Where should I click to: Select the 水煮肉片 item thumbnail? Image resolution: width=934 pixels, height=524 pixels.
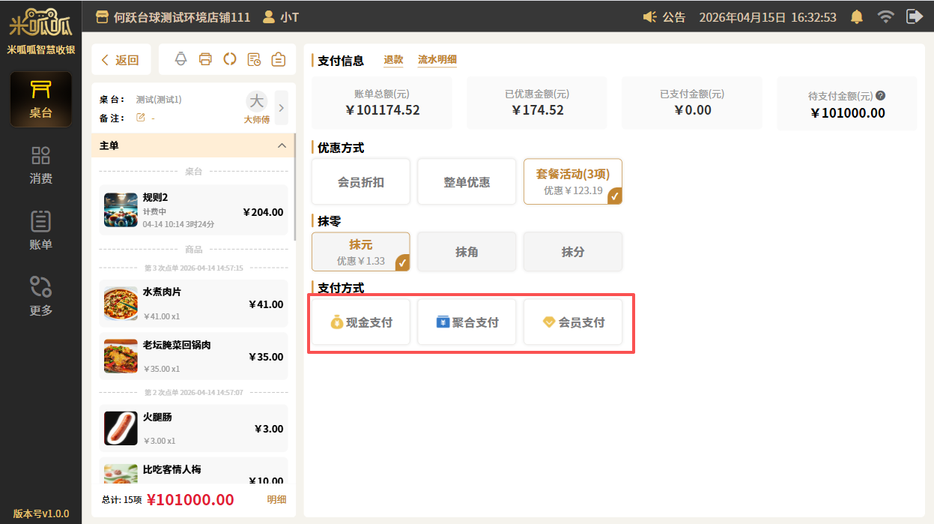pos(121,304)
